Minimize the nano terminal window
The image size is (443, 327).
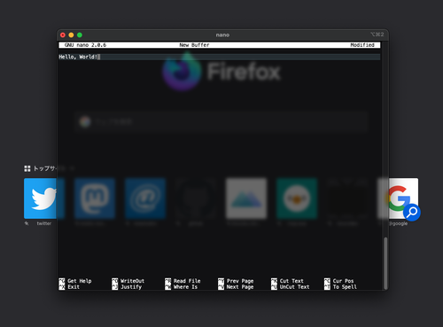[x=71, y=35]
